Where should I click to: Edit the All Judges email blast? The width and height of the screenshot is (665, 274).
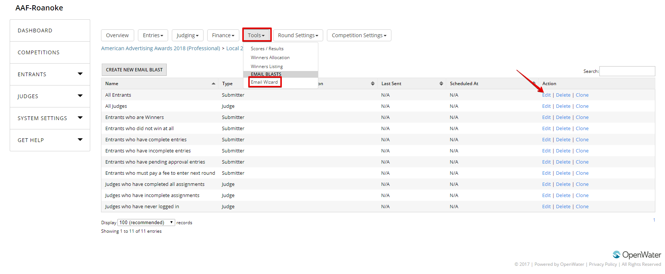click(x=546, y=106)
